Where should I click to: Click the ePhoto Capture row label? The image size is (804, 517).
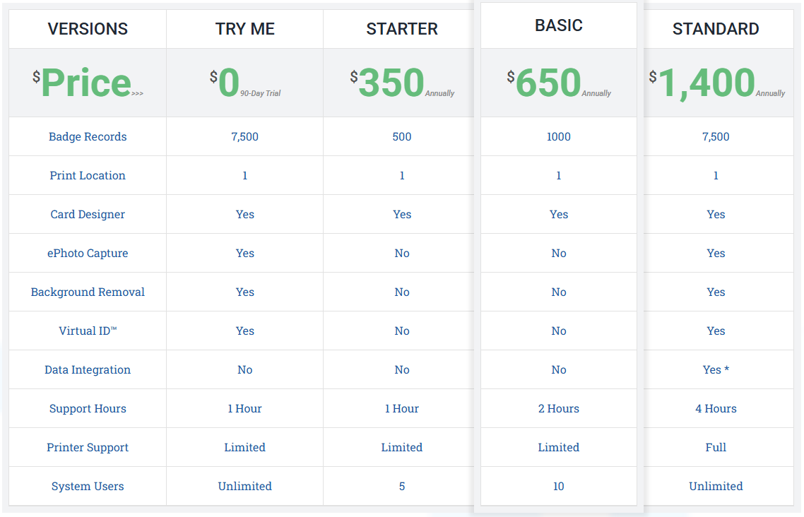pos(88,254)
